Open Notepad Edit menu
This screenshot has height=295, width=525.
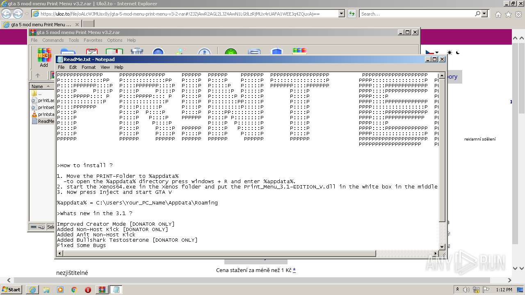(73, 67)
